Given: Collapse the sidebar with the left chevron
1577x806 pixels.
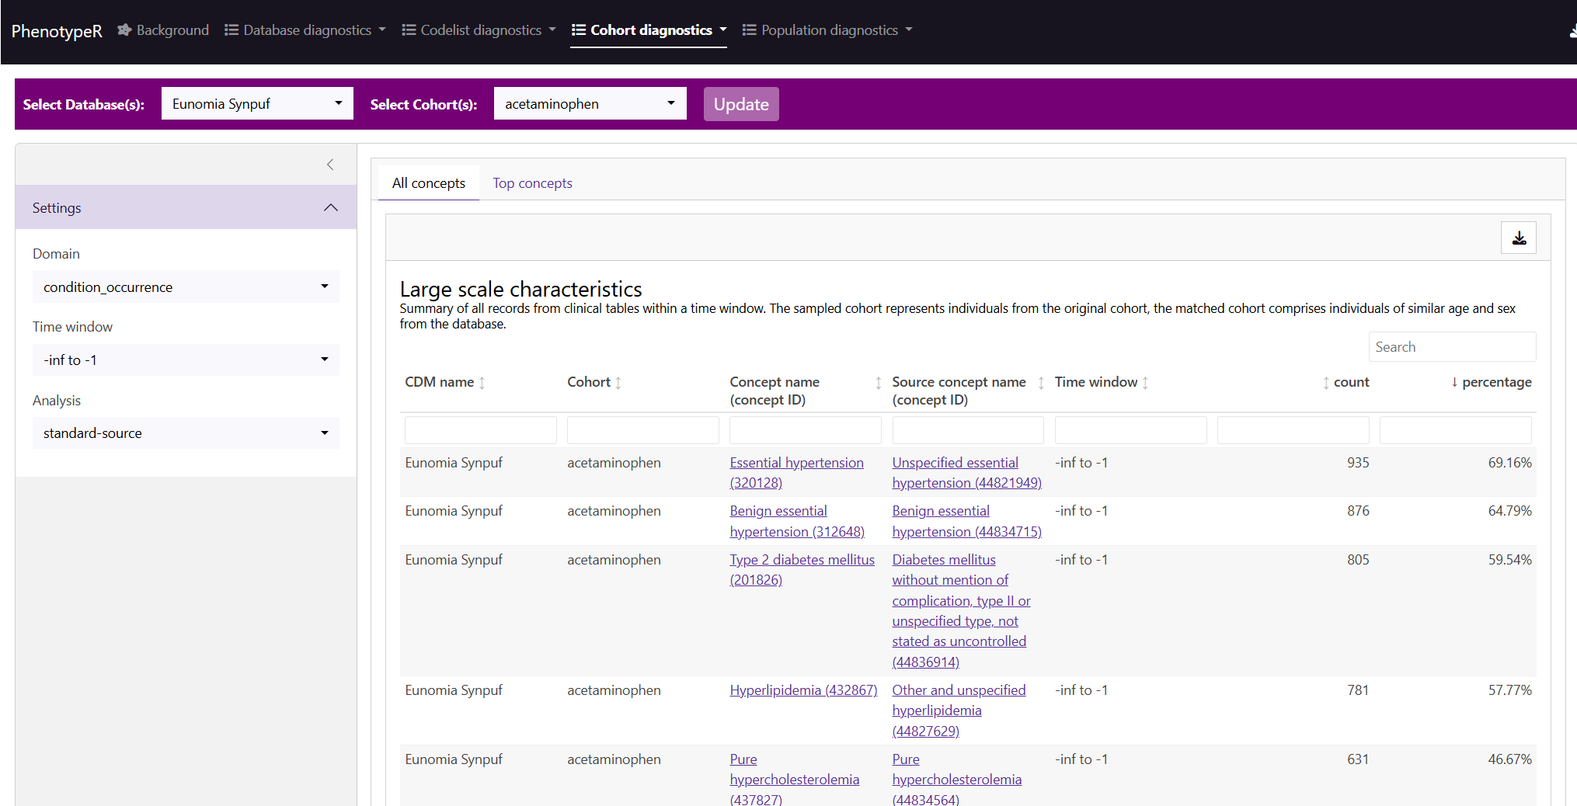Looking at the screenshot, I should click(330, 165).
